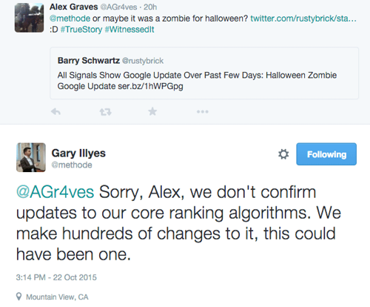Click the 3:14 PM - 22 Oct 2015 timestamp
The image size is (370, 307).
tap(56, 277)
